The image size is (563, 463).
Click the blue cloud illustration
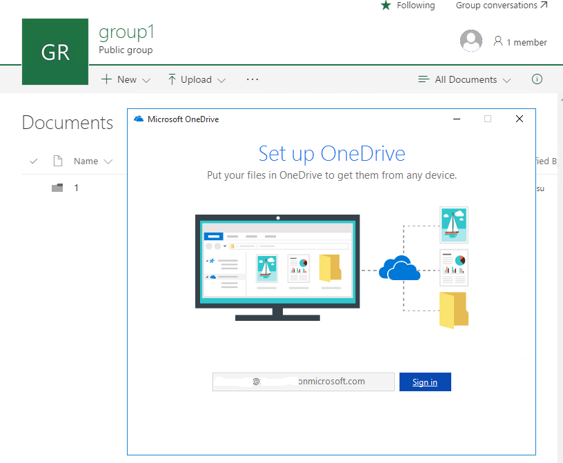[x=399, y=268]
